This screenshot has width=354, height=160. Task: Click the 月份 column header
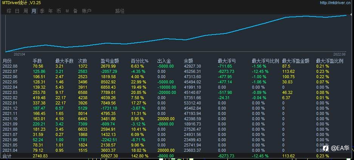click(x=7, y=61)
